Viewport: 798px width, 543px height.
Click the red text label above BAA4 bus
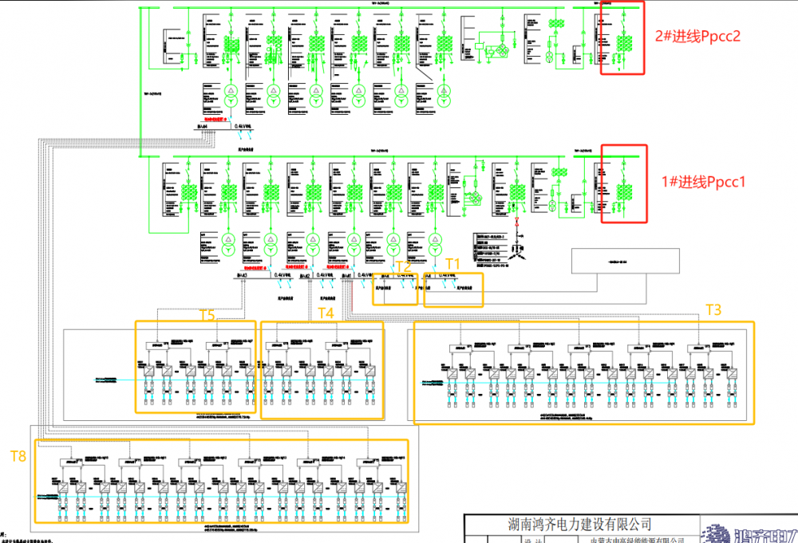point(215,119)
